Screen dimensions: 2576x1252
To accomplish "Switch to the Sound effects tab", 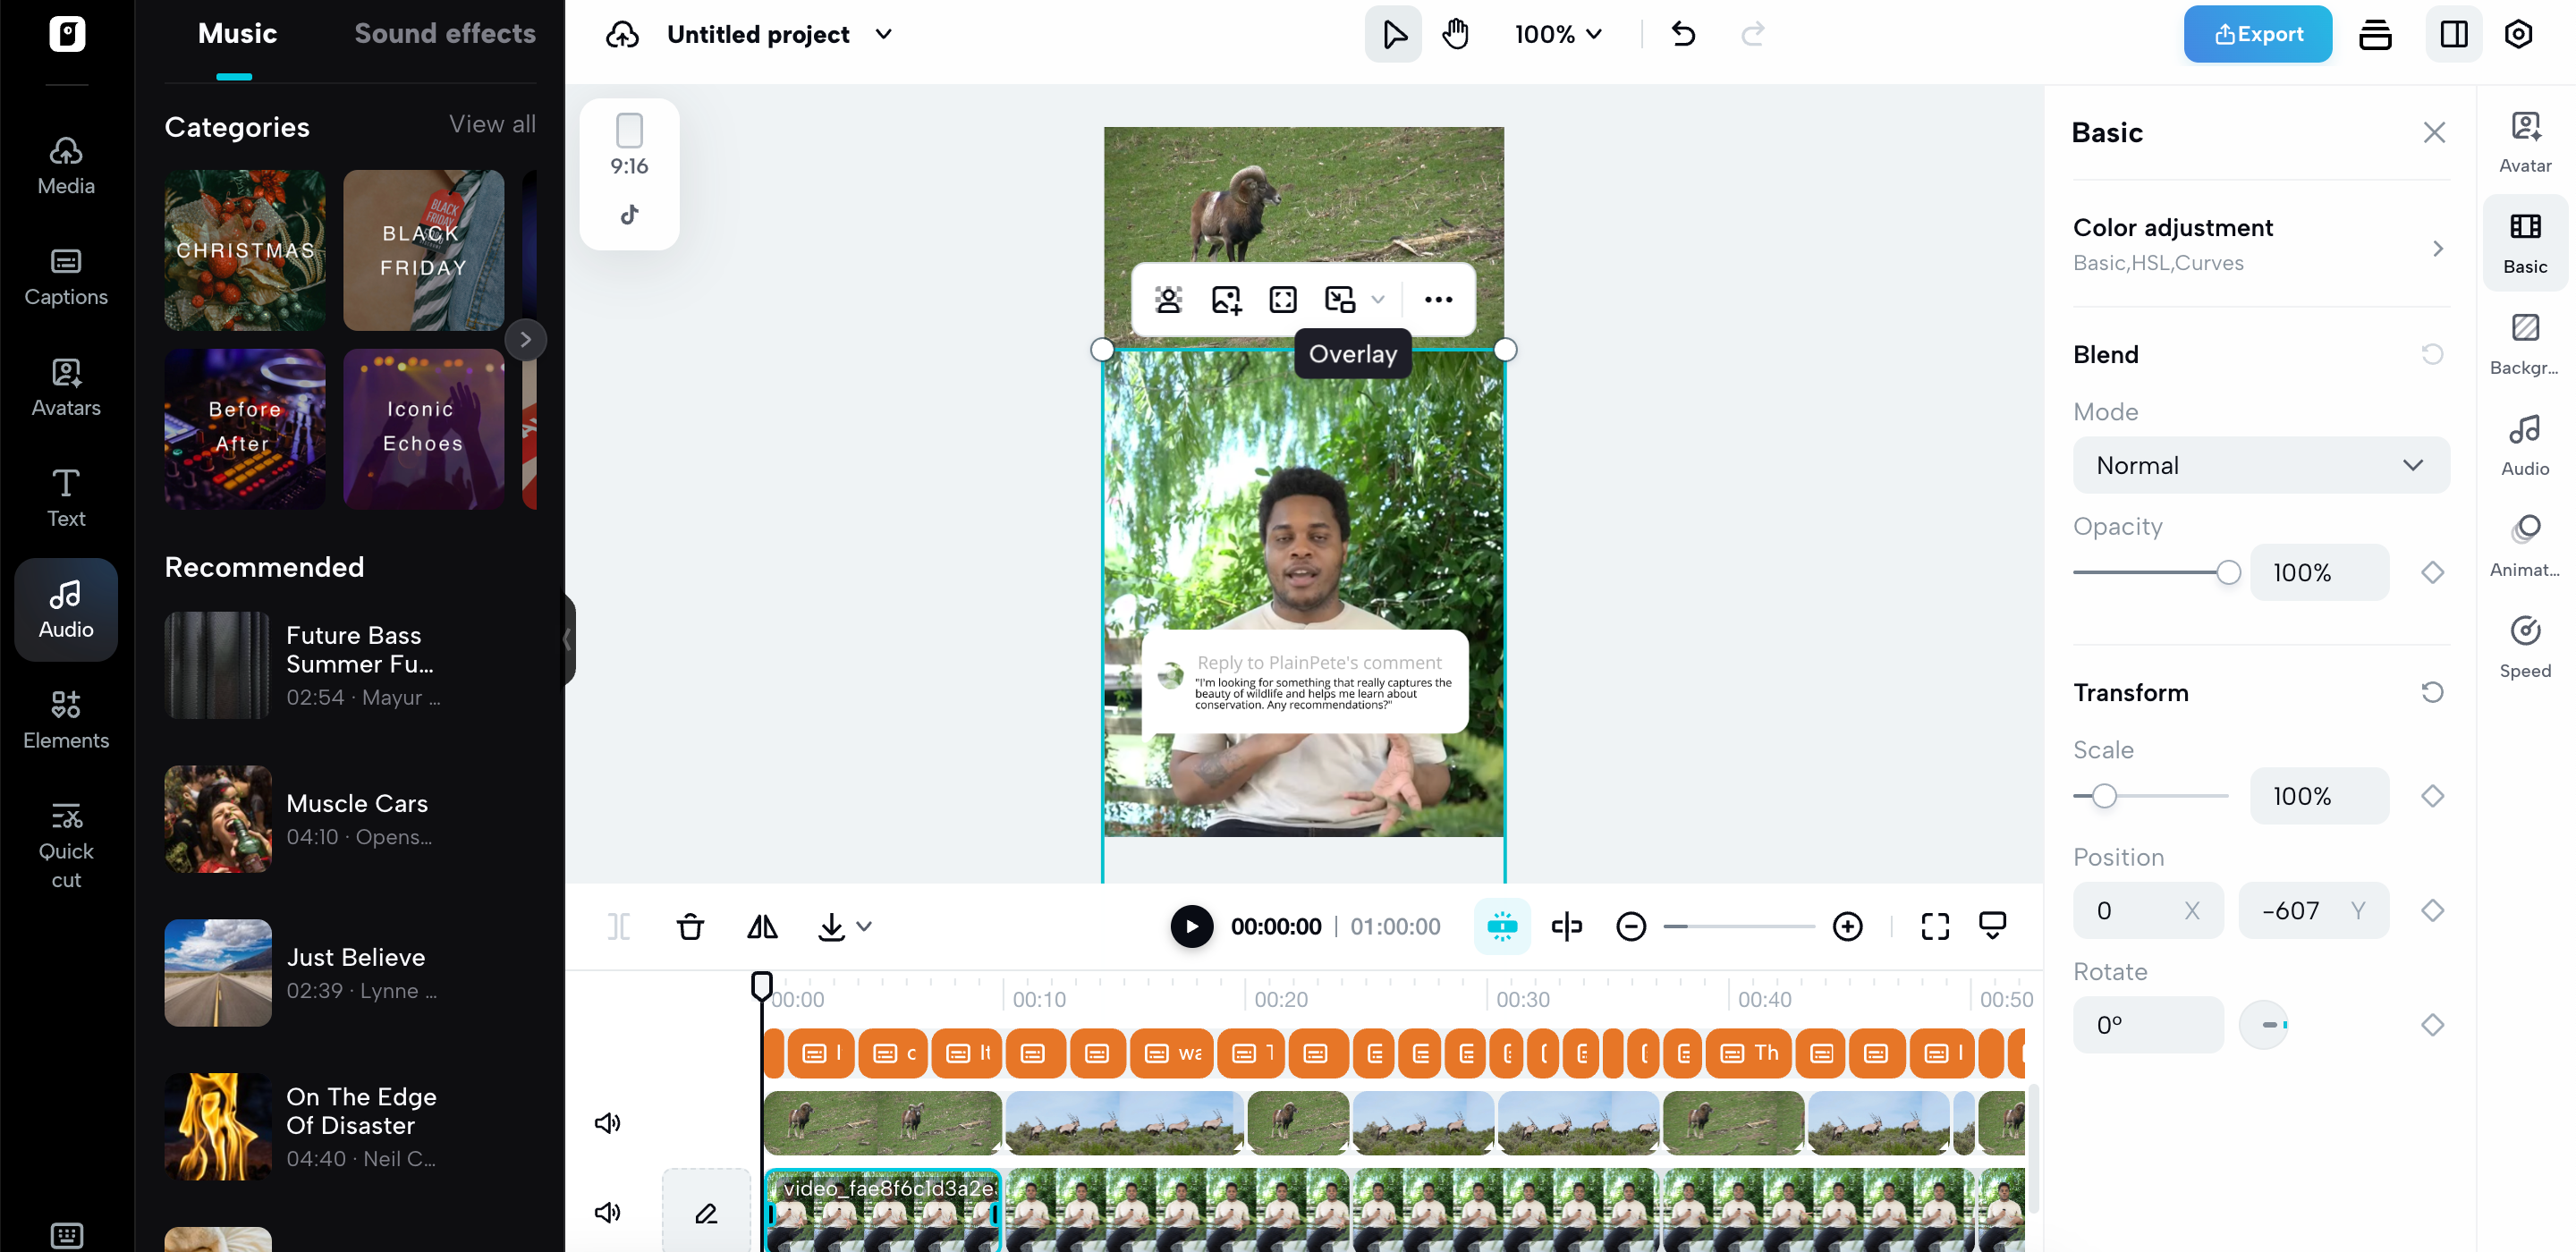I will coord(445,34).
